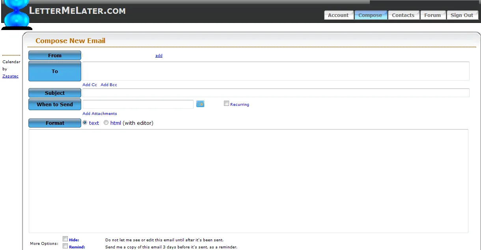Follow the Zapatec calendar credit link
The image size is (481, 250).
[x=10, y=76]
